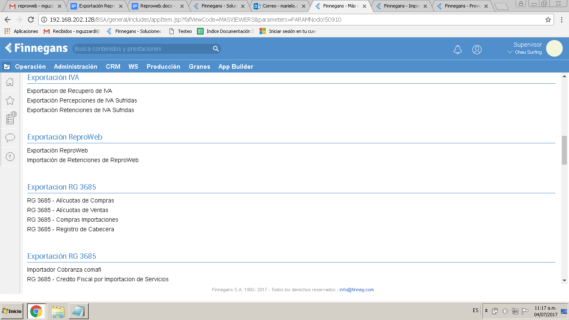Image resolution: width=569 pixels, height=320 pixels.
Task: Click the notifications bell icon
Action: [458, 50]
